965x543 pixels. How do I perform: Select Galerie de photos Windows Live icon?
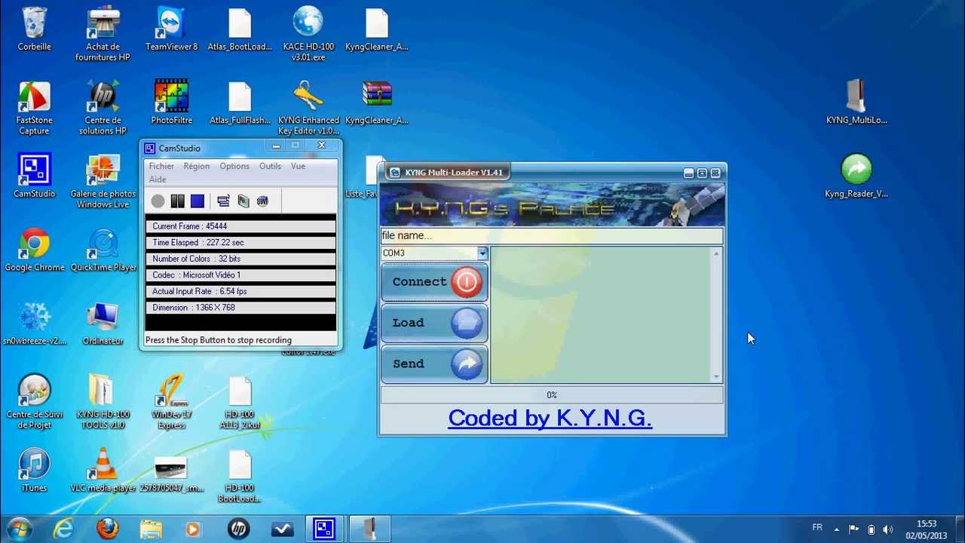point(103,182)
